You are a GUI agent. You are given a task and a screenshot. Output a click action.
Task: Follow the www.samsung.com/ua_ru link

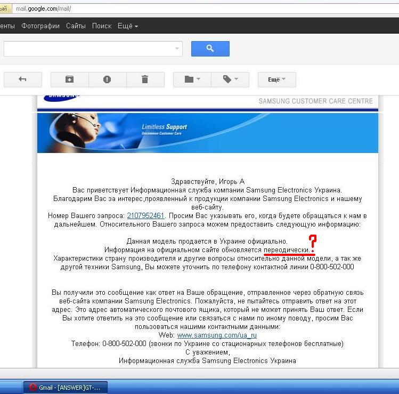pos(216,335)
